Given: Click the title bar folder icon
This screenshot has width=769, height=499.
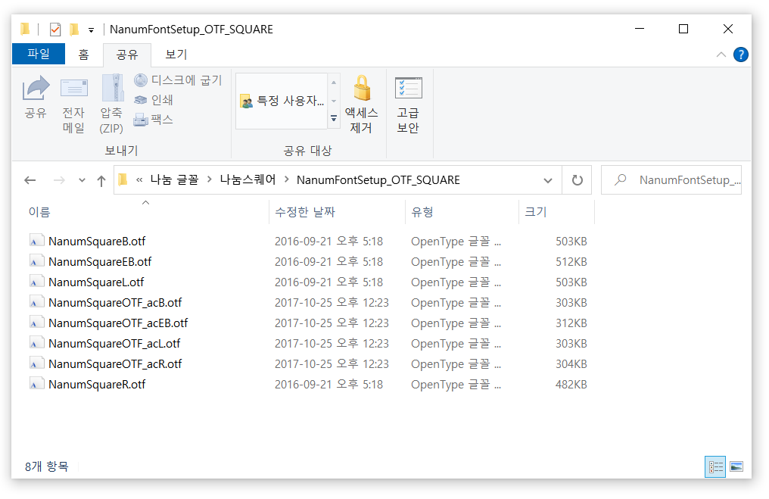Looking at the screenshot, I should click(25, 30).
